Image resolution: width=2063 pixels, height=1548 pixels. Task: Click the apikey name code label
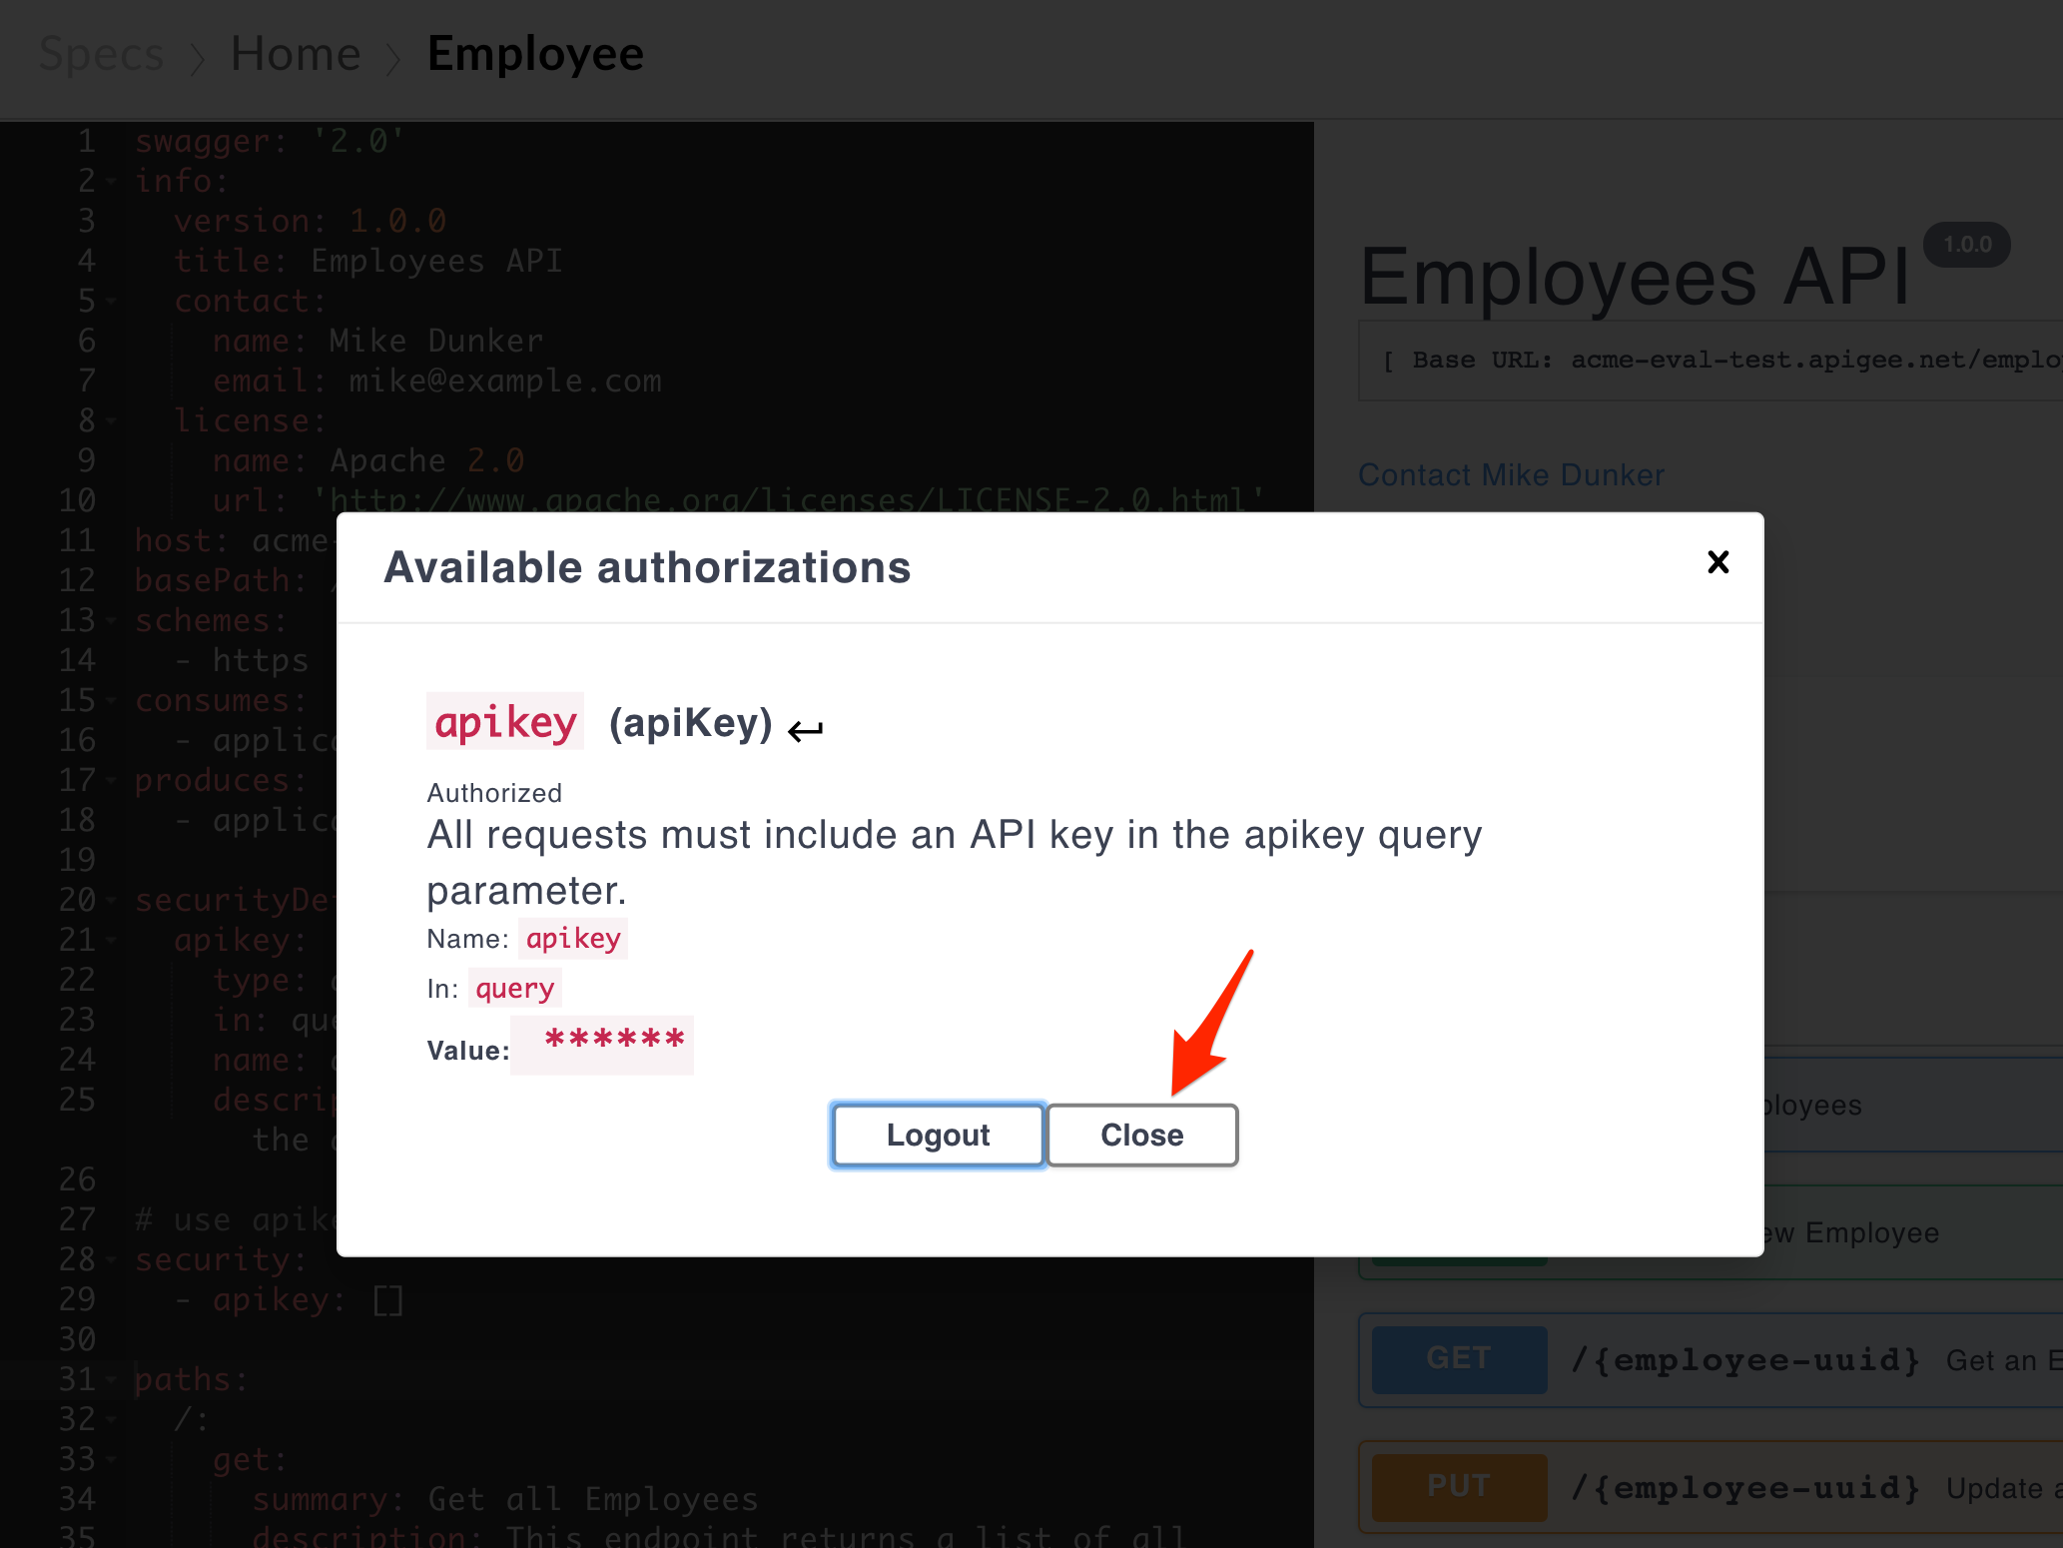click(x=573, y=939)
